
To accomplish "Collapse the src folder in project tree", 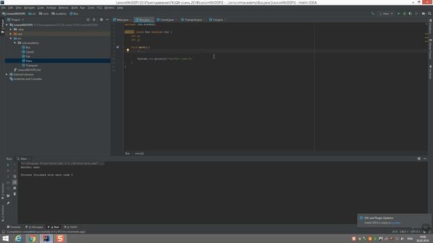I will pos(11,38).
